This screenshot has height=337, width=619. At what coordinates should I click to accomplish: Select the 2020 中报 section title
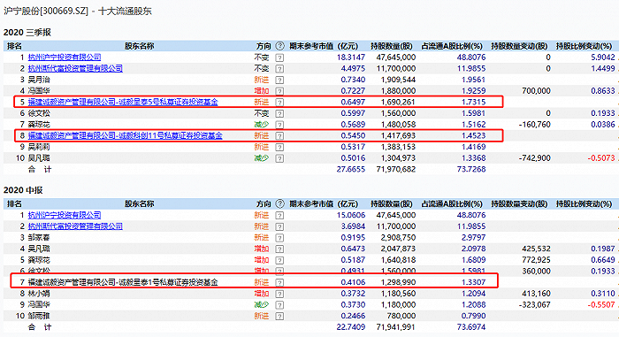[23, 190]
